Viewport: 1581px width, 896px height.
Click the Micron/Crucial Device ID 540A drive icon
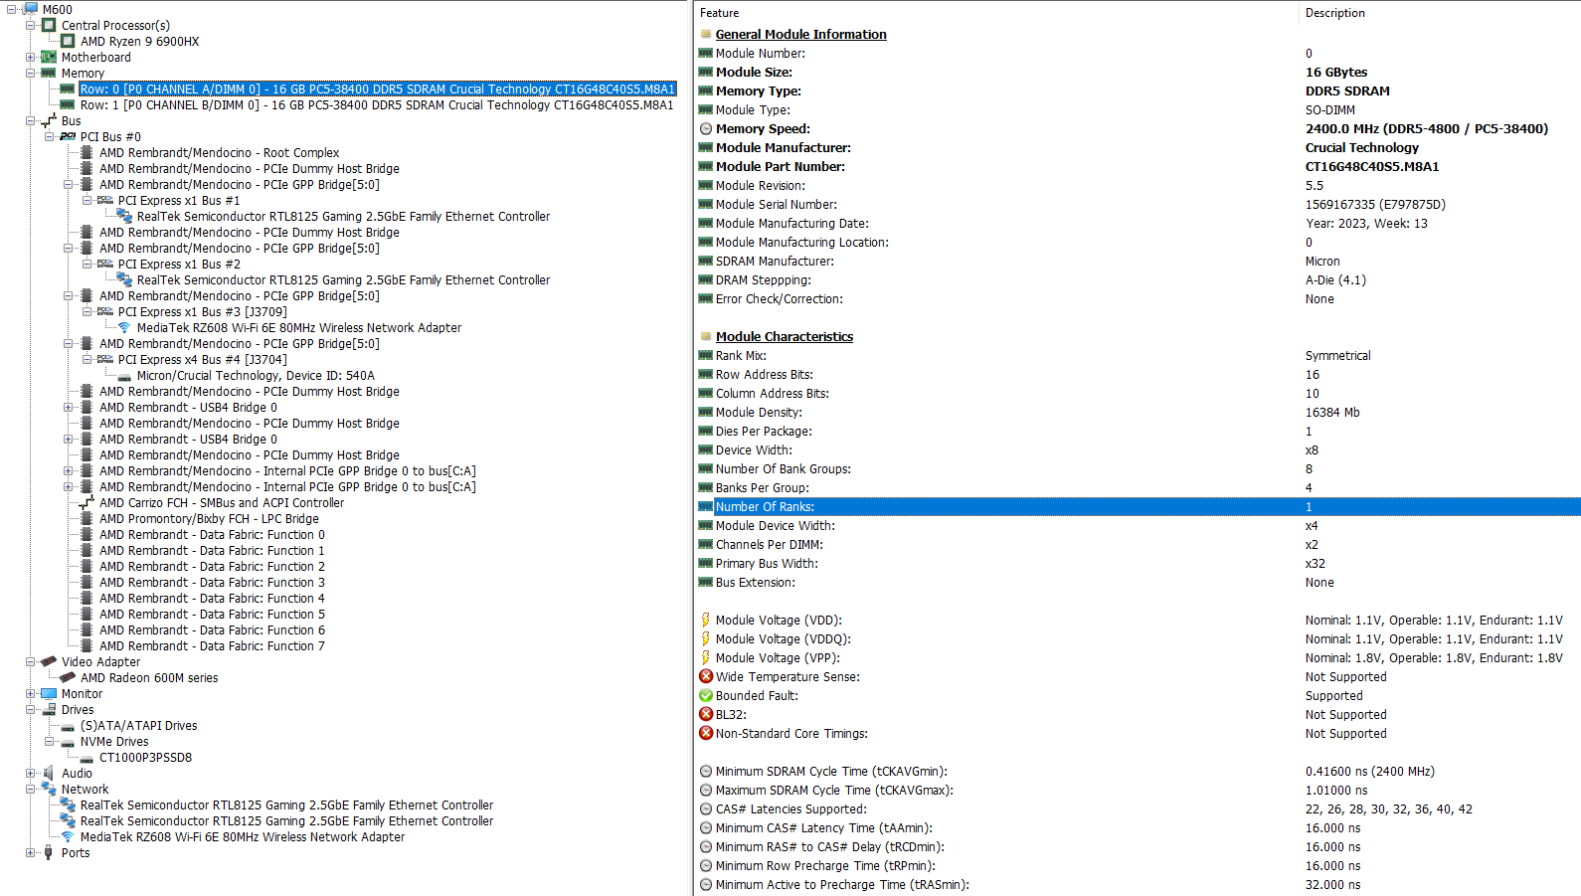(x=124, y=376)
